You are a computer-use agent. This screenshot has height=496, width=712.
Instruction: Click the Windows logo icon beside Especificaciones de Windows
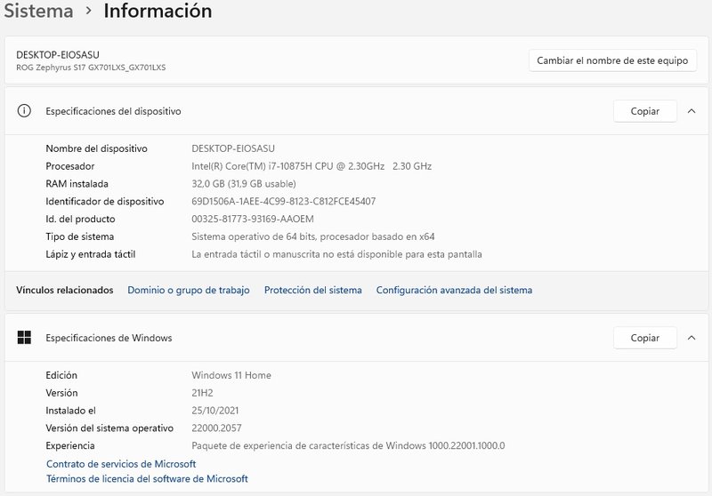[24, 337]
